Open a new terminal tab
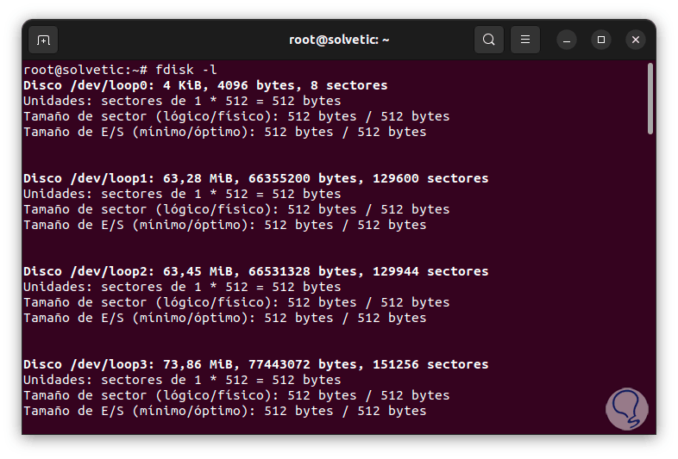 click(44, 40)
